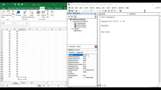Collapse the Microsoft Excel Objects folder
Viewport: 161px width, 90px height.
(71, 21)
